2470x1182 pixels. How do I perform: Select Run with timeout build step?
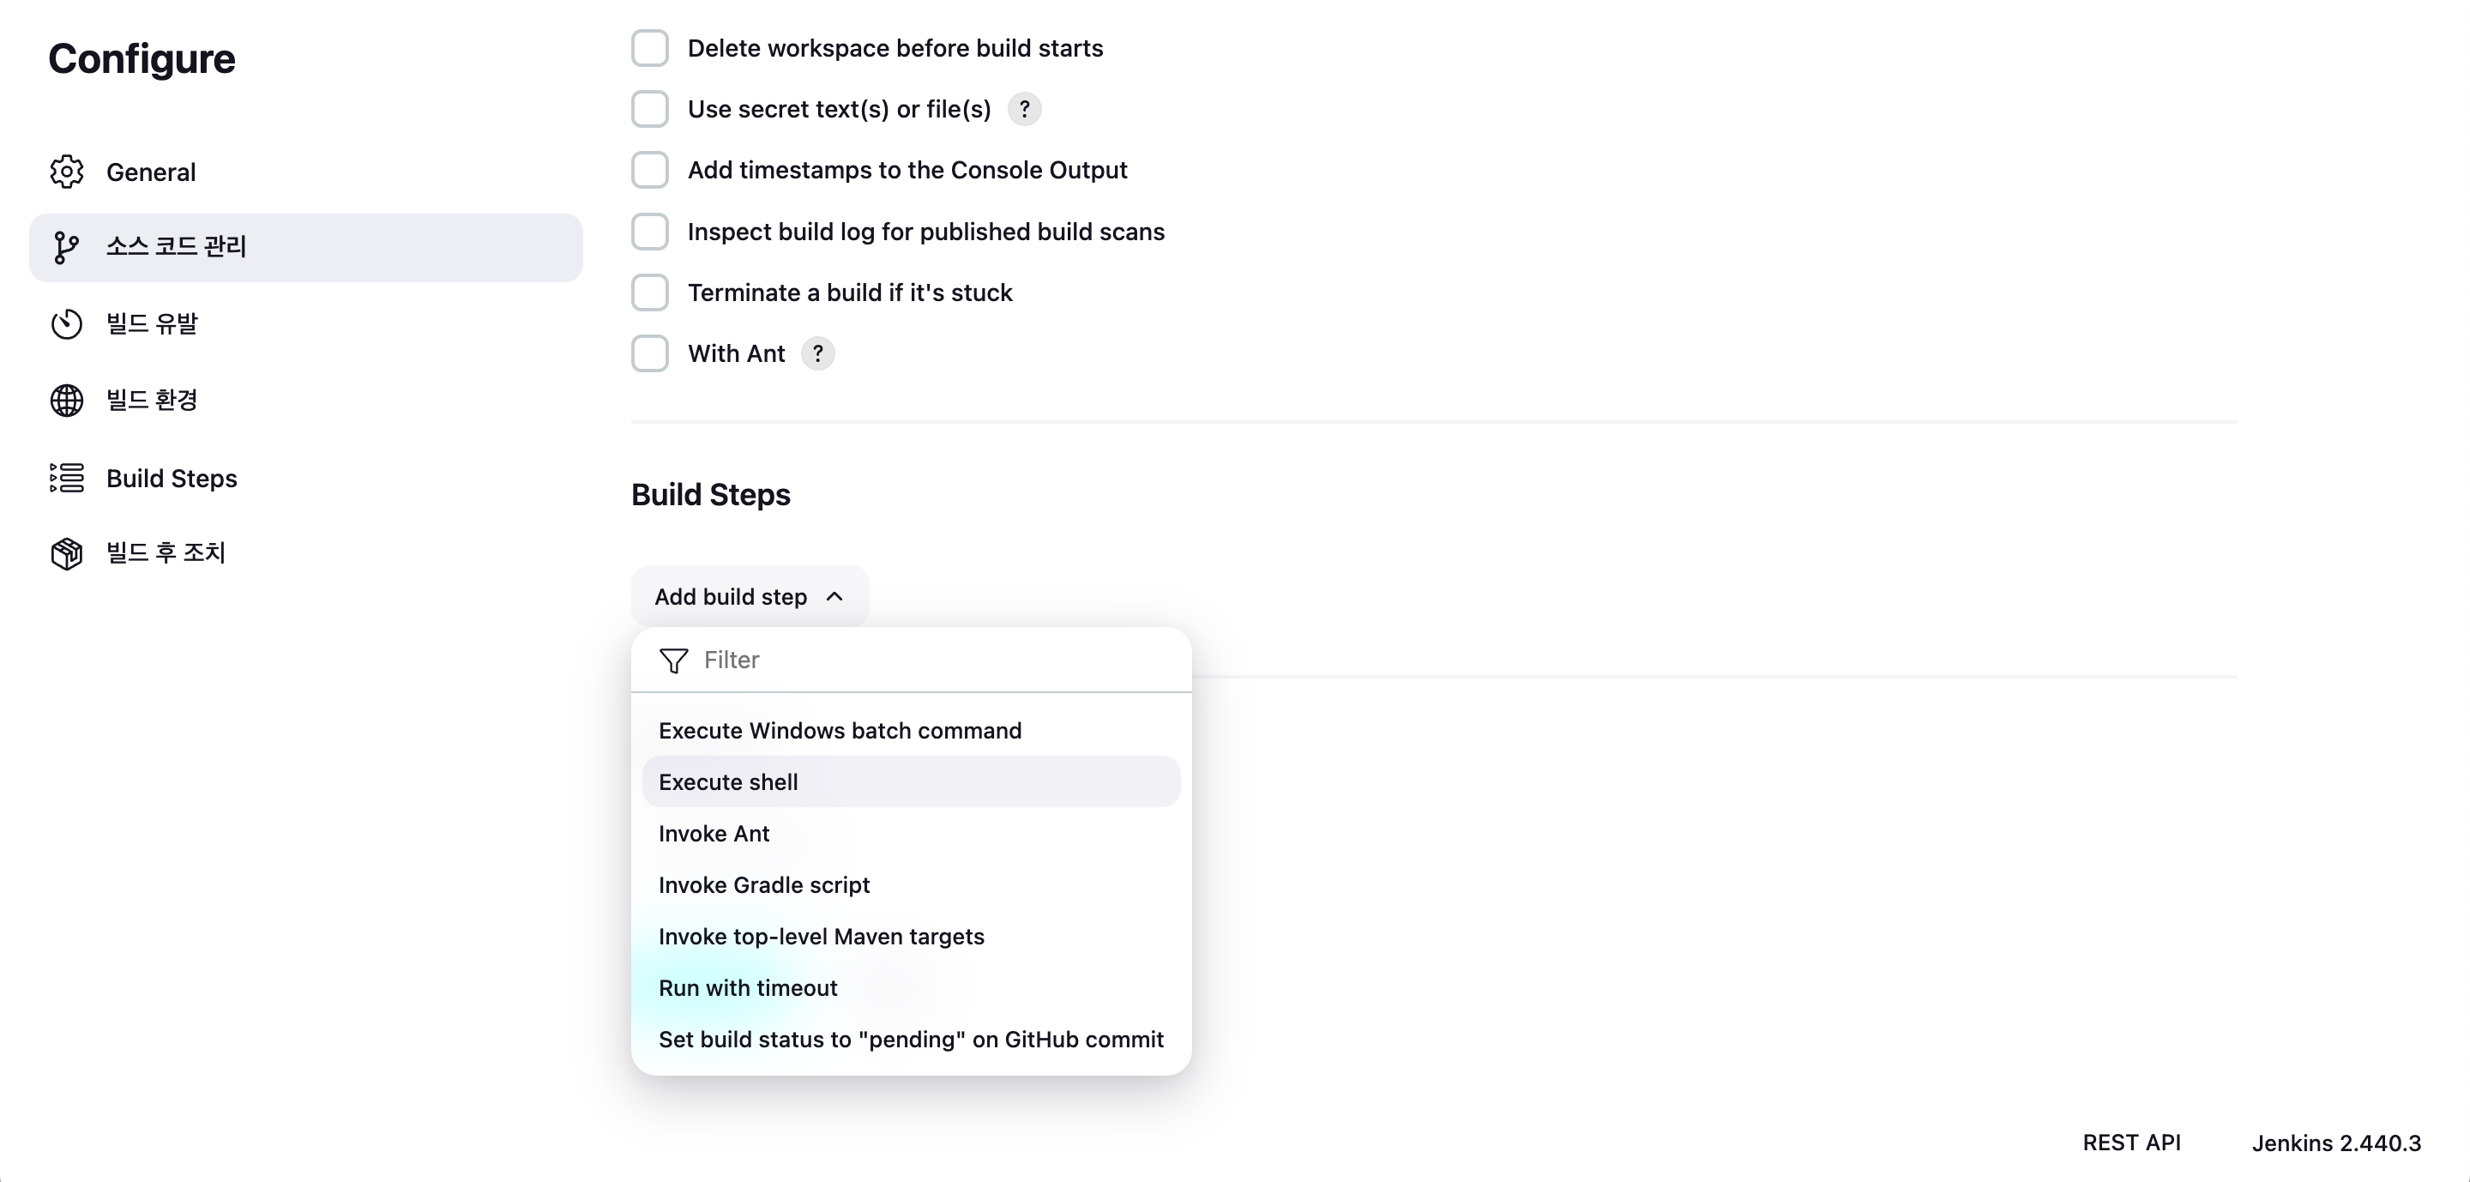point(911,988)
